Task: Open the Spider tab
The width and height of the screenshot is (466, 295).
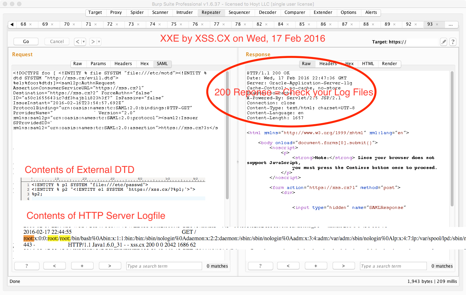Action: (137, 12)
